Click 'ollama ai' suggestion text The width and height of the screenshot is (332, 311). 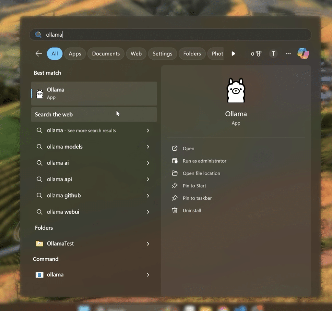coord(58,163)
